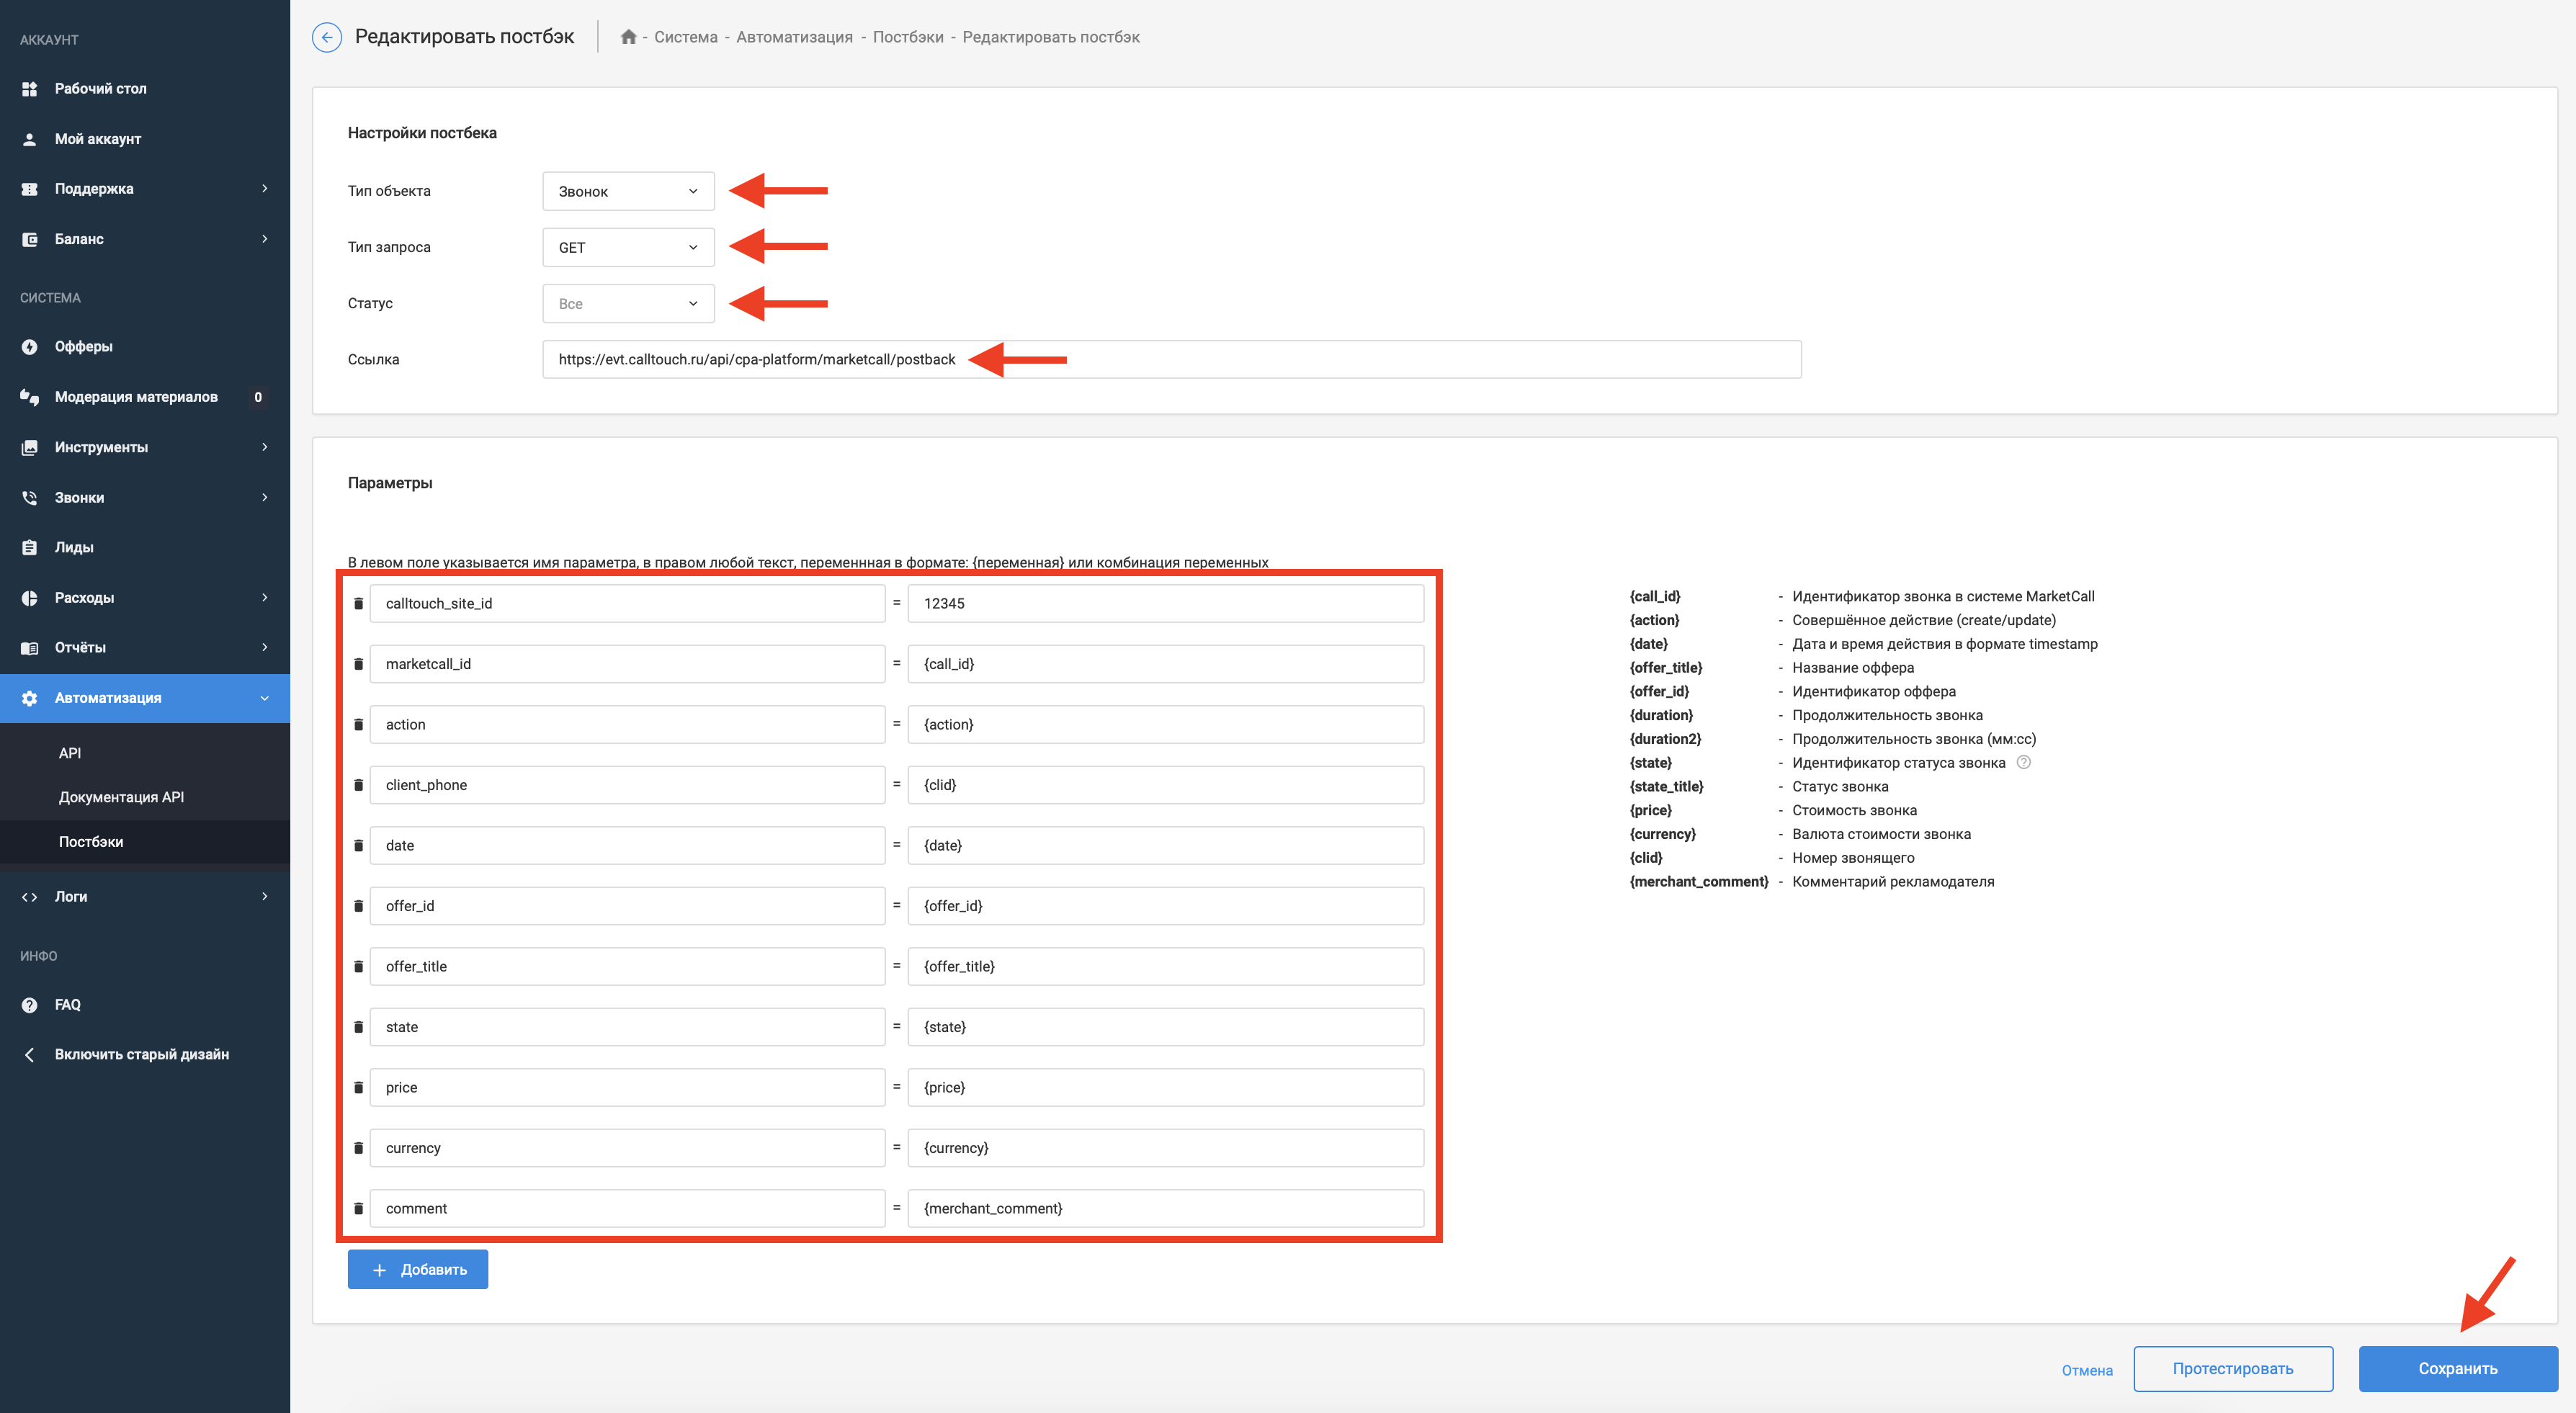Click the client_phone name field
The image size is (2576, 1413).
point(627,785)
